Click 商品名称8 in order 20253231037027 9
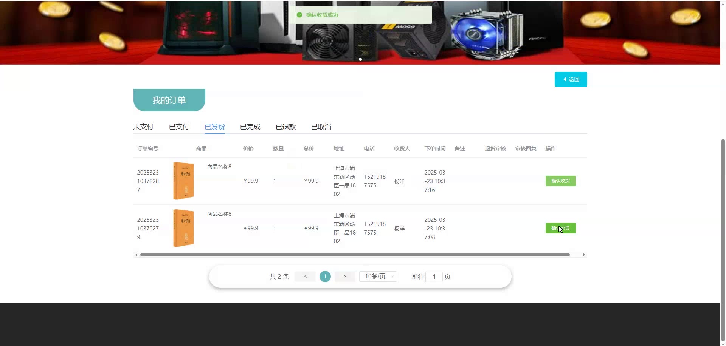The image size is (726, 346). point(219,214)
